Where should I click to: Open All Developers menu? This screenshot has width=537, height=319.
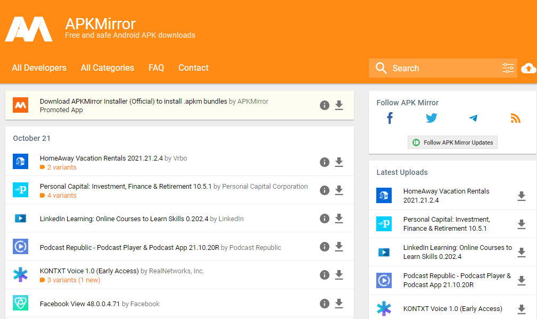39,68
